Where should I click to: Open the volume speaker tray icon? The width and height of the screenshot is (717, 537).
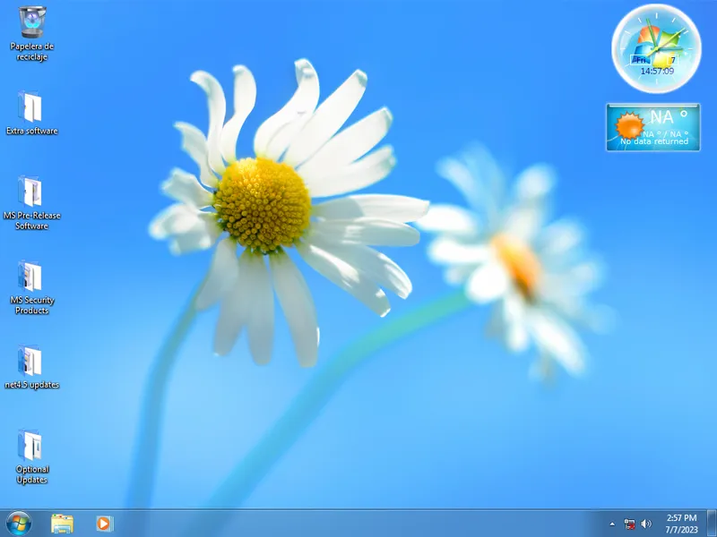pyautogui.click(x=646, y=524)
